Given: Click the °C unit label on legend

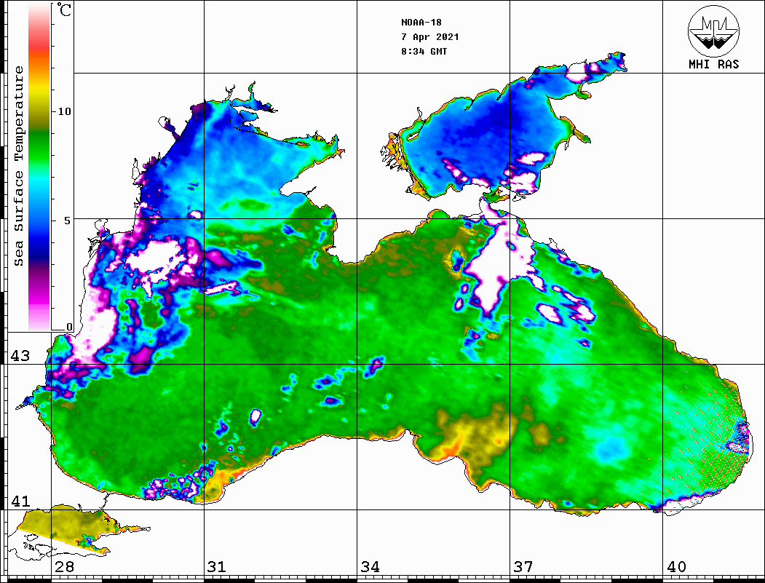Looking at the screenshot, I should click(x=63, y=9).
